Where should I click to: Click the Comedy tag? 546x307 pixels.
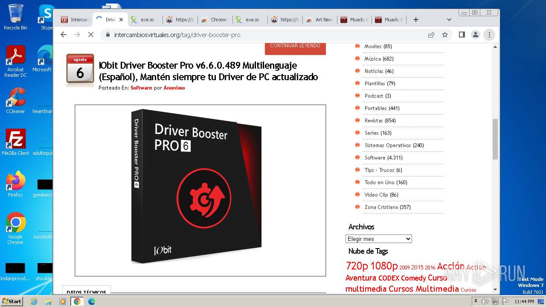tap(413, 278)
